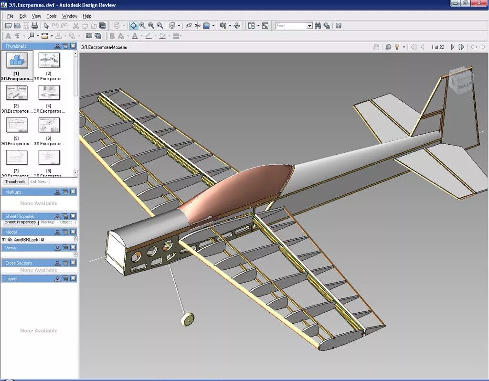The width and height of the screenshot is (489, 381).
Task: Activate the Turntable tool
Action: (x=197, y=26)
